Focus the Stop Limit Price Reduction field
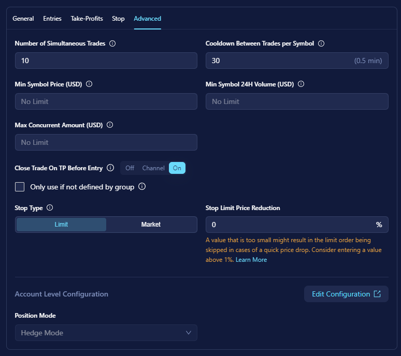This screenshot has height=356, width=401. (x=290, y=225)
